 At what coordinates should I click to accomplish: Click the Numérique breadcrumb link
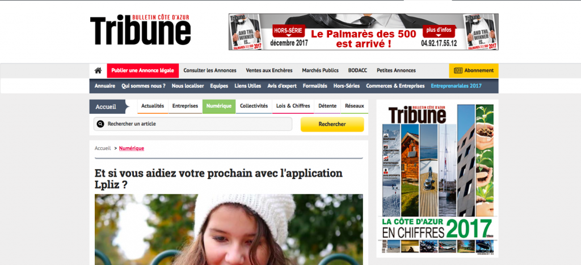pyautogui.click(x=132, y=148)
